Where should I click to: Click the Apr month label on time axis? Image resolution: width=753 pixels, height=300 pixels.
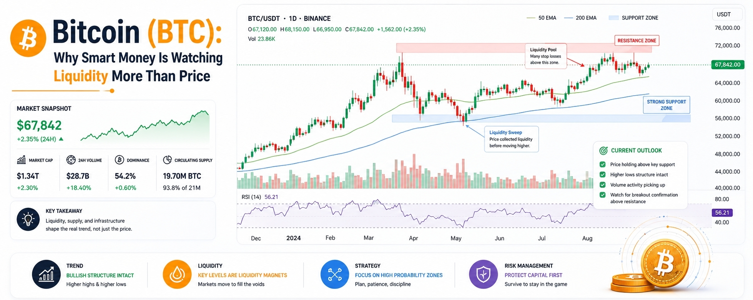pyautogui.click(x=414, y=238)
